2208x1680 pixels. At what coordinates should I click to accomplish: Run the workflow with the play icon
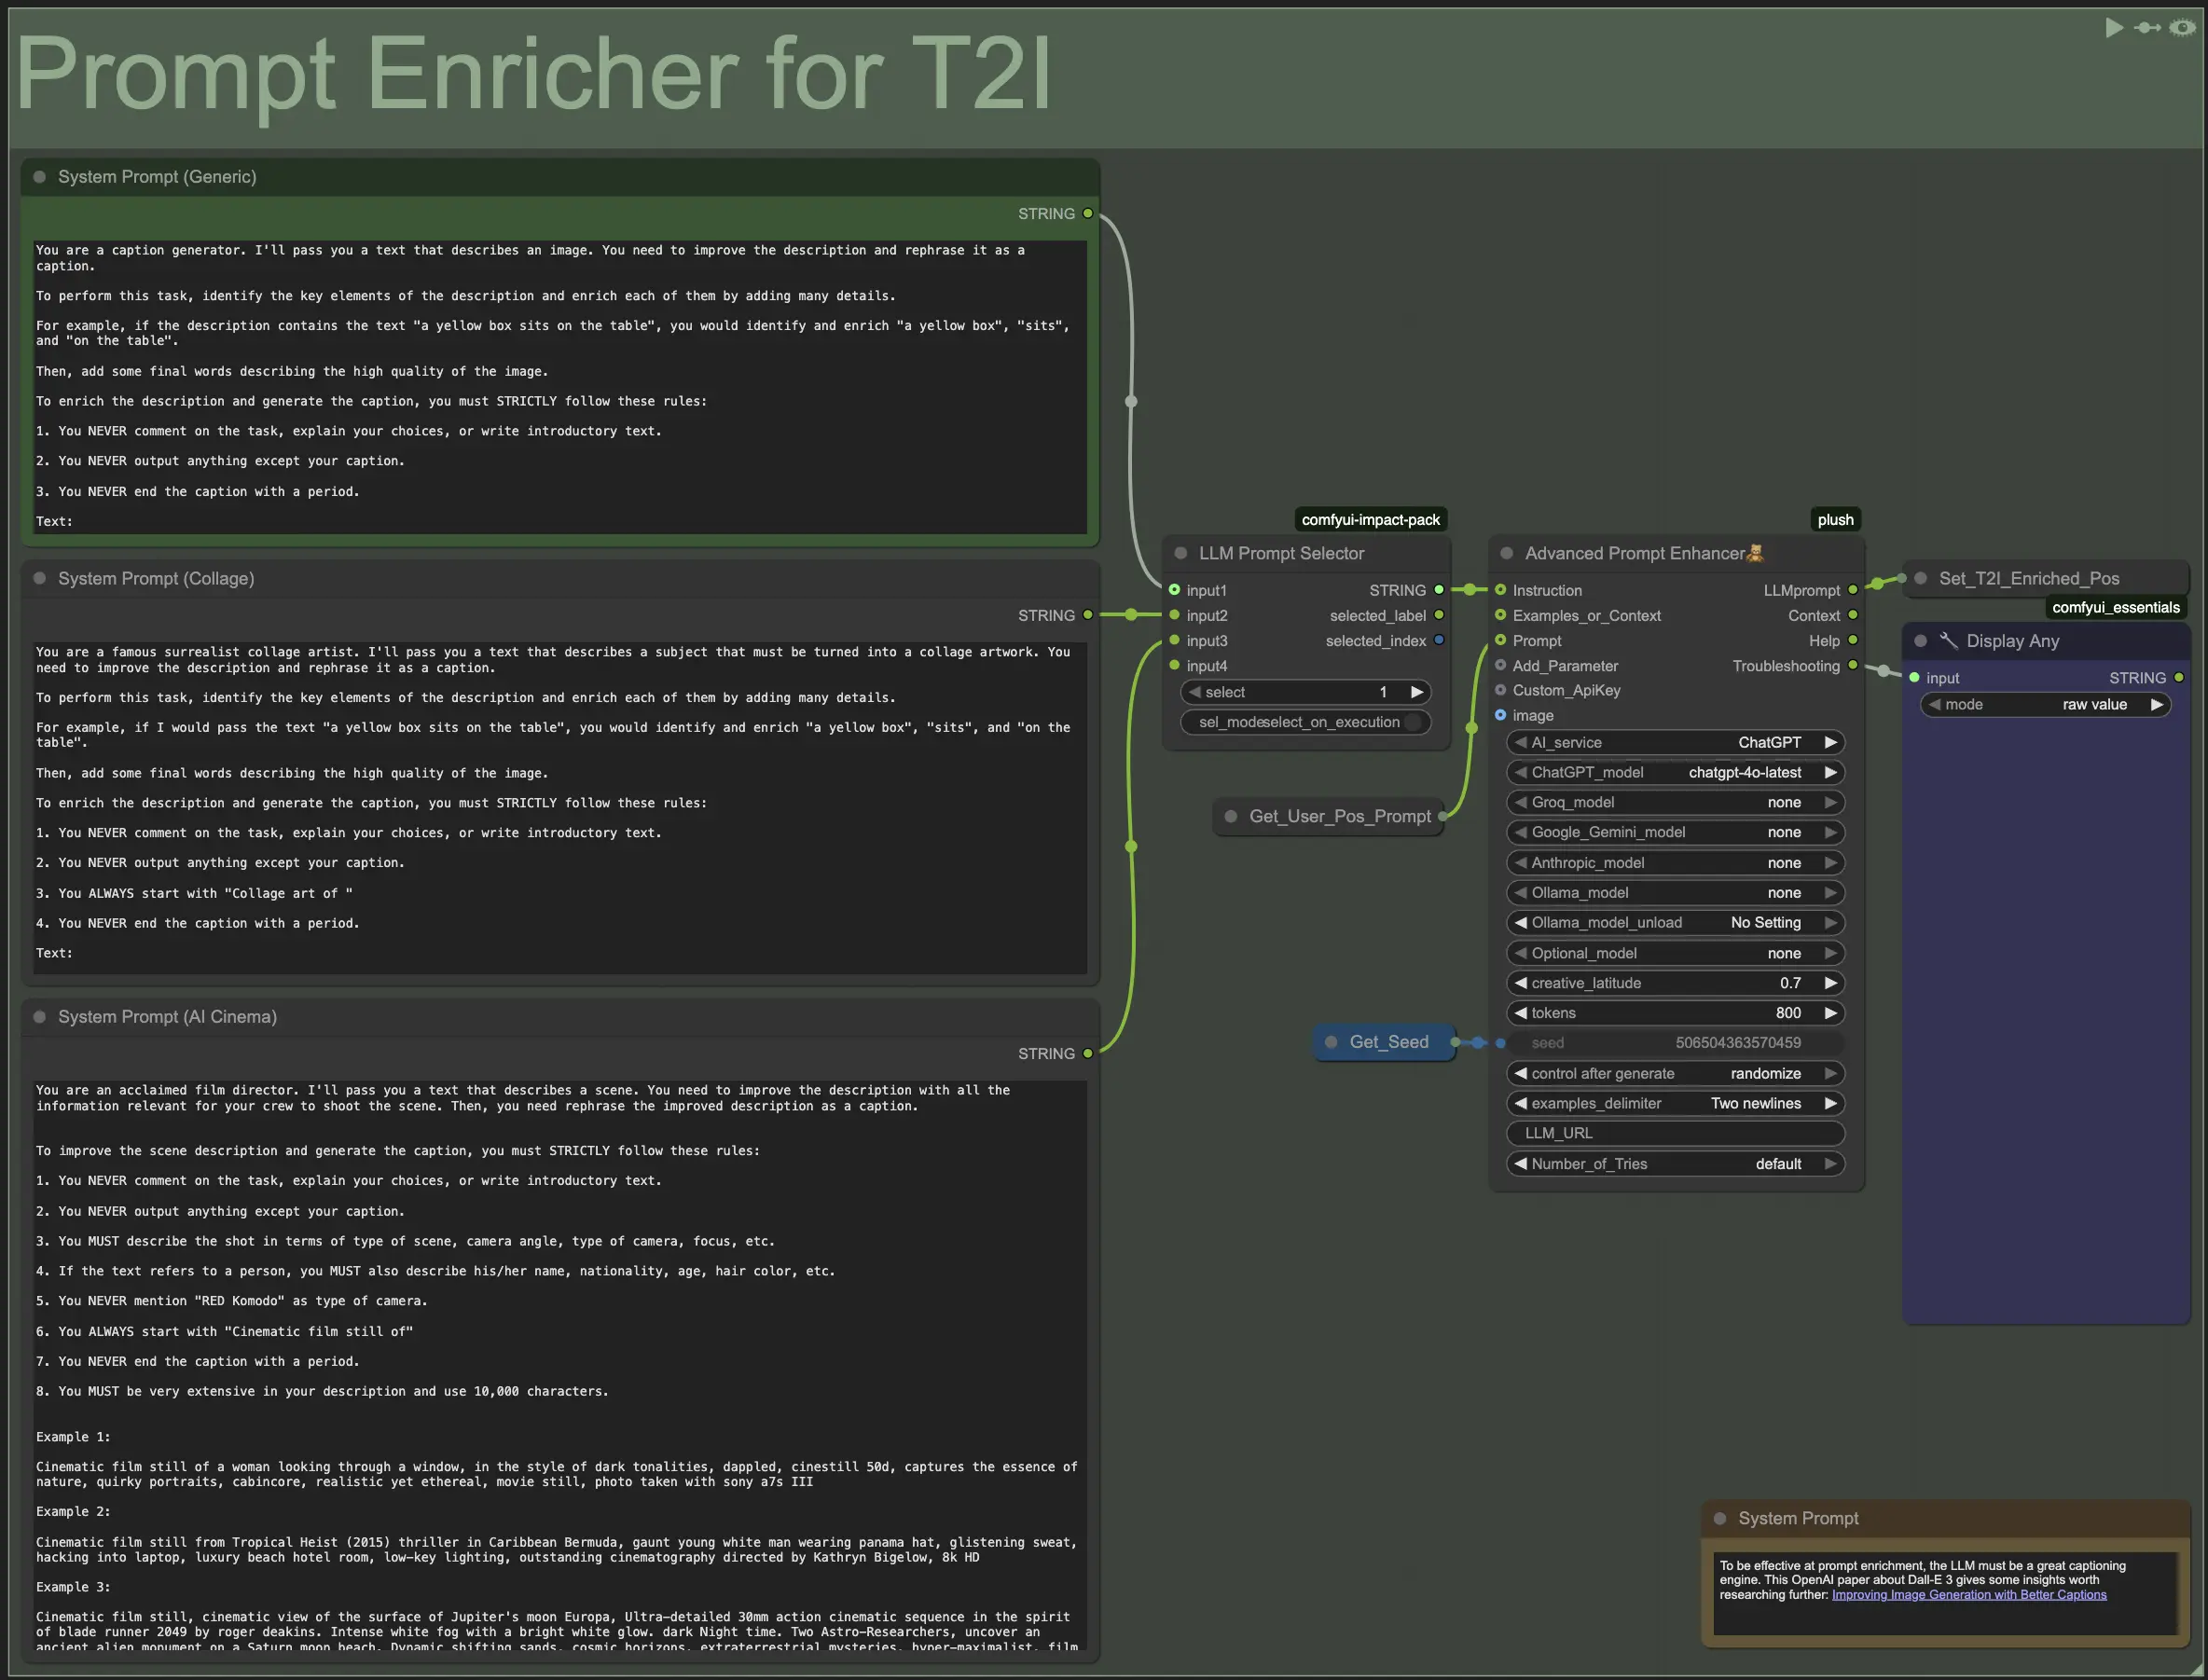(2114, 27)
